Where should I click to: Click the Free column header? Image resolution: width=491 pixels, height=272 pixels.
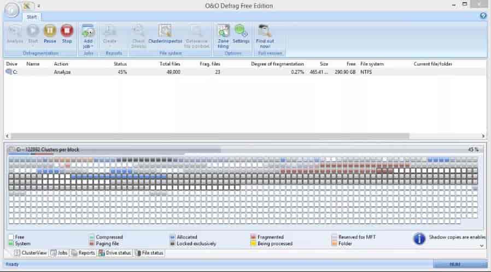(x=351, y=64)
